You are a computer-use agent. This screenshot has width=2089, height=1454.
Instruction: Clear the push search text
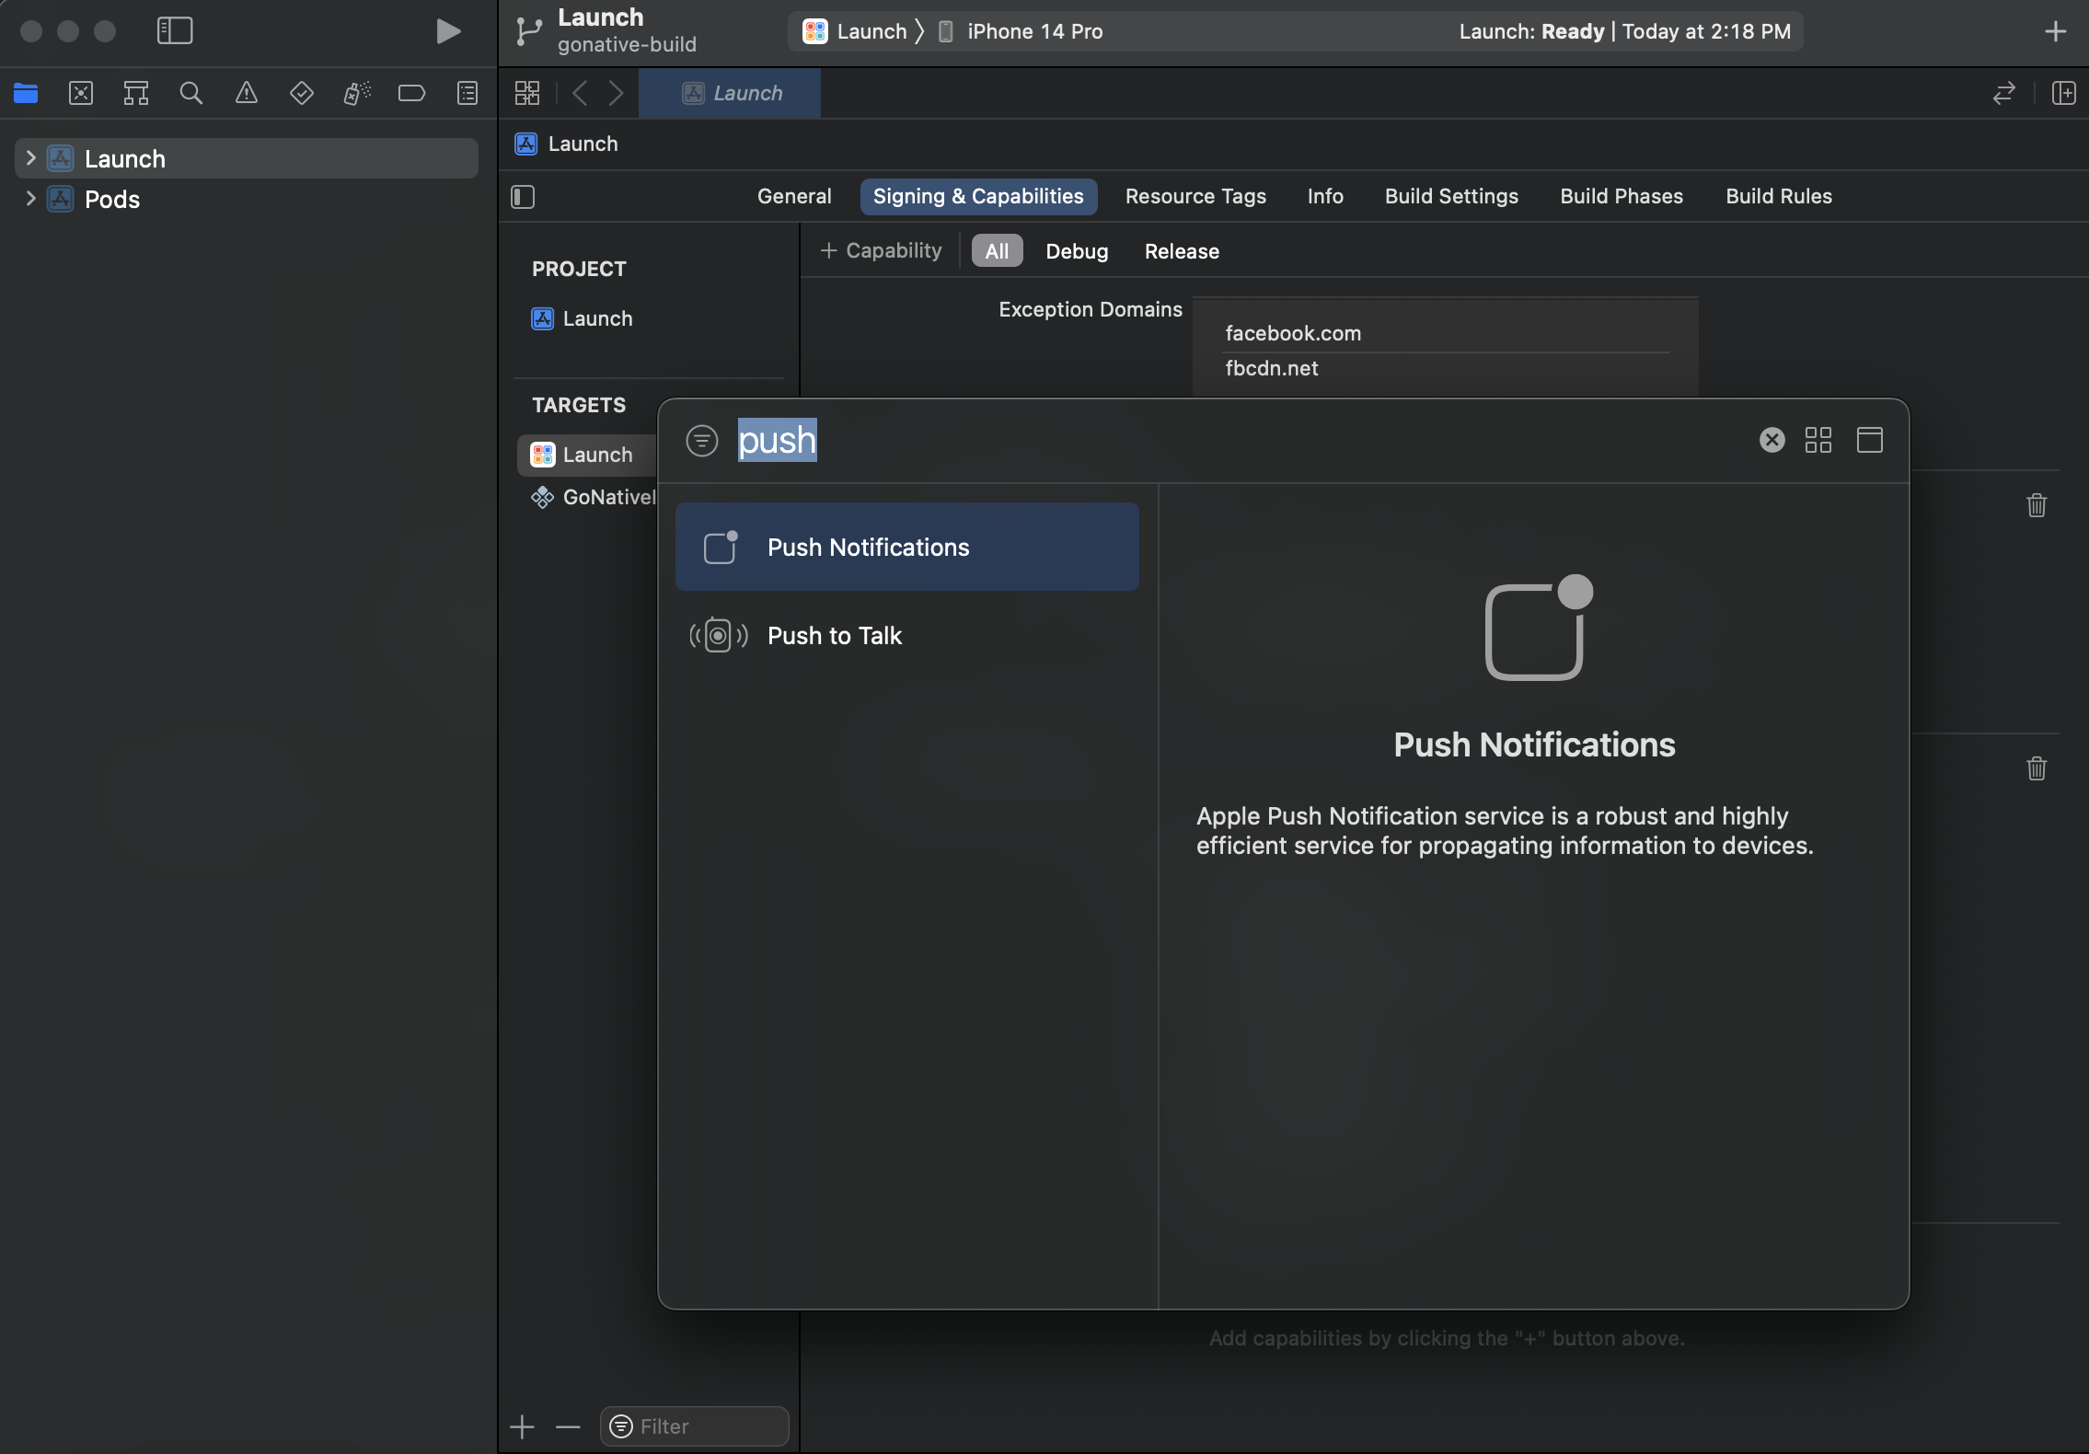point(1772,441)
